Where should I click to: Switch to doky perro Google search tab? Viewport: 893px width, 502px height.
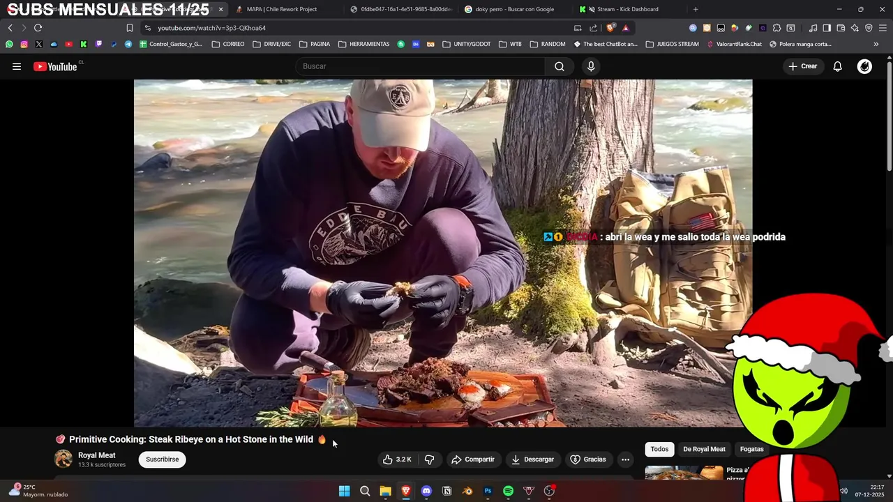click(515, 9)
